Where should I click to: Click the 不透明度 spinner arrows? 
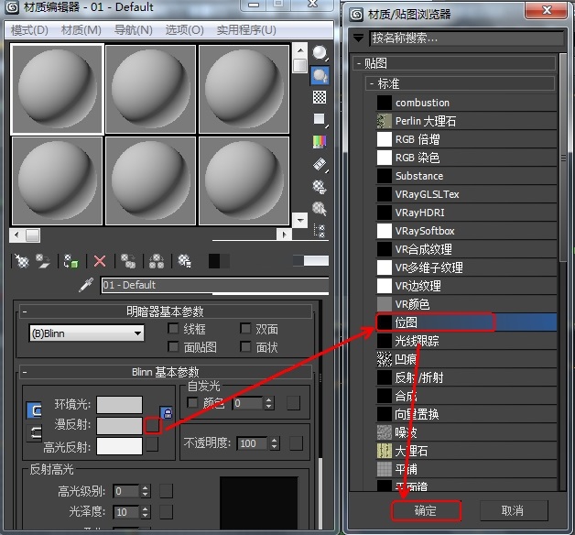point(275,443)
